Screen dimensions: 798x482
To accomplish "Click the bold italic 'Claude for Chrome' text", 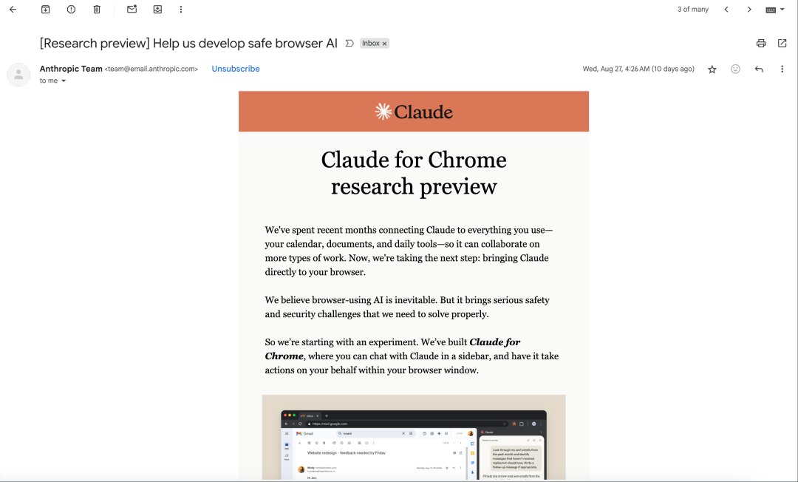I will [392, 349].
